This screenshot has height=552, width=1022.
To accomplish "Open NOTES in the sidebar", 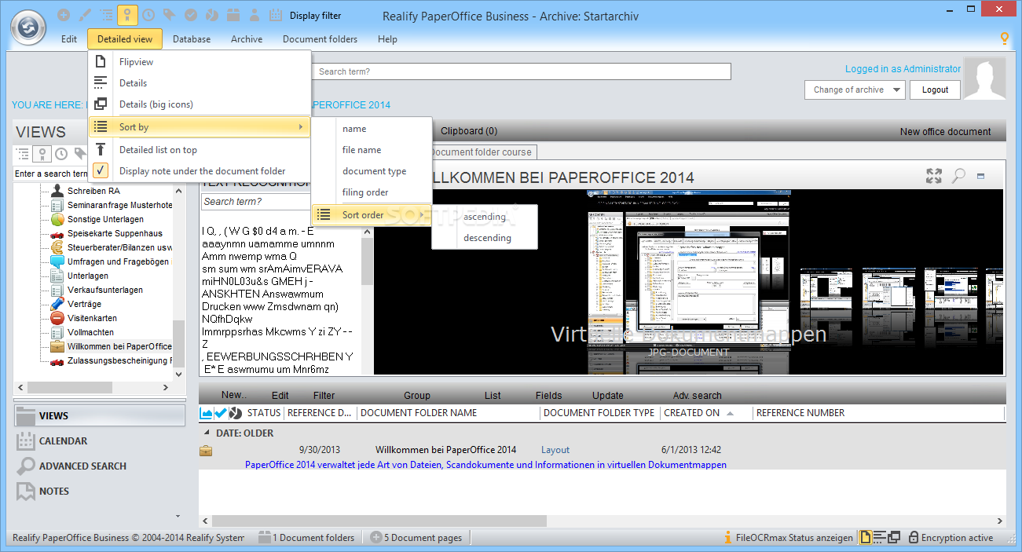I will (100, 492).
